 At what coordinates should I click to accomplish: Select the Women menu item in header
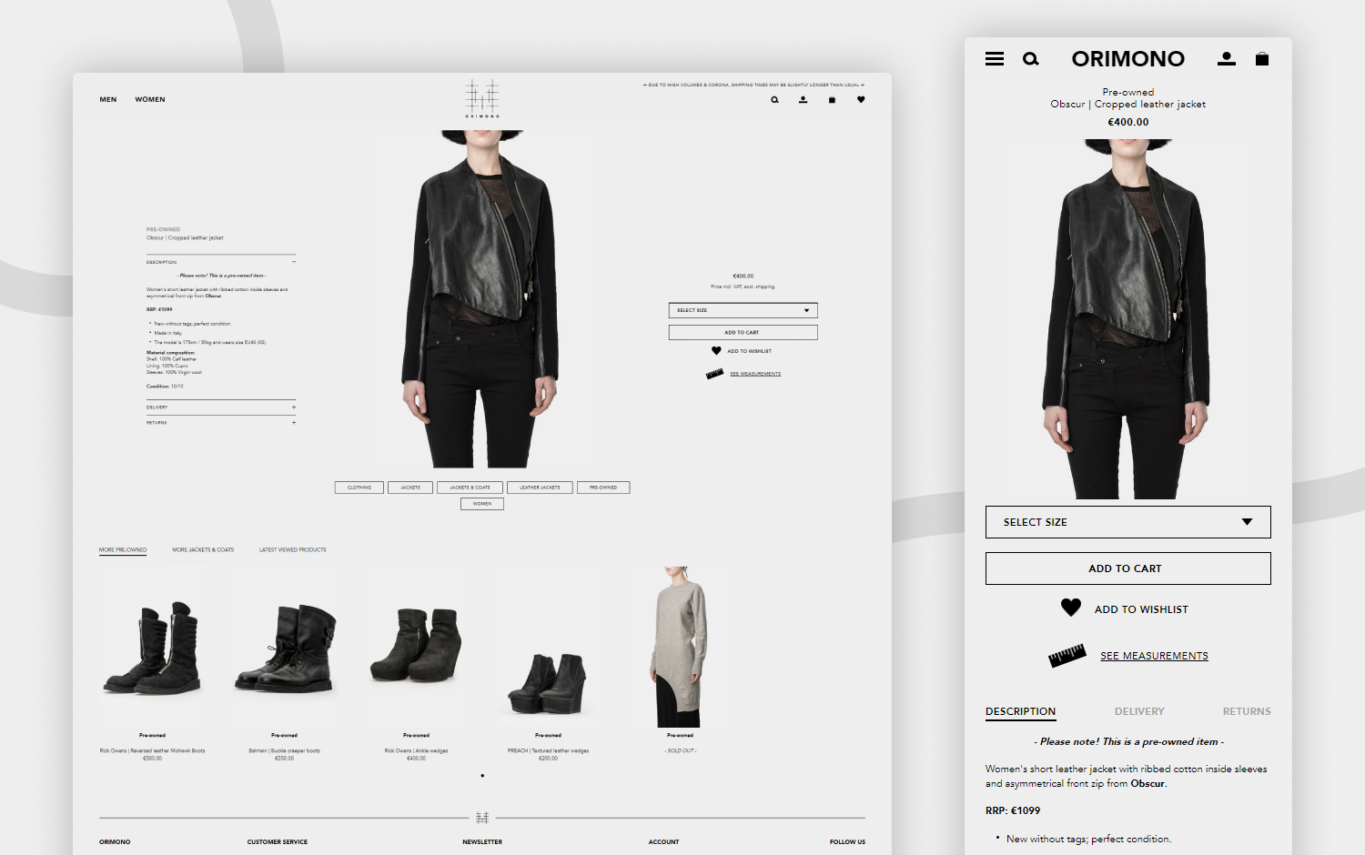tap(150, 99)
